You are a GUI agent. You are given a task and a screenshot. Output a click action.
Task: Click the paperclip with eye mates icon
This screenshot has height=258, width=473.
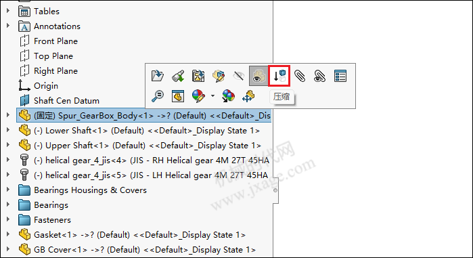coord(320,76)
